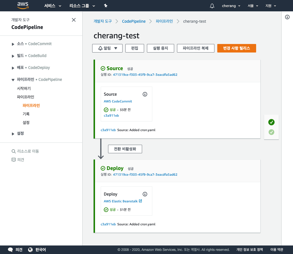Select the orange 파이프라인 sub-item

31,105
